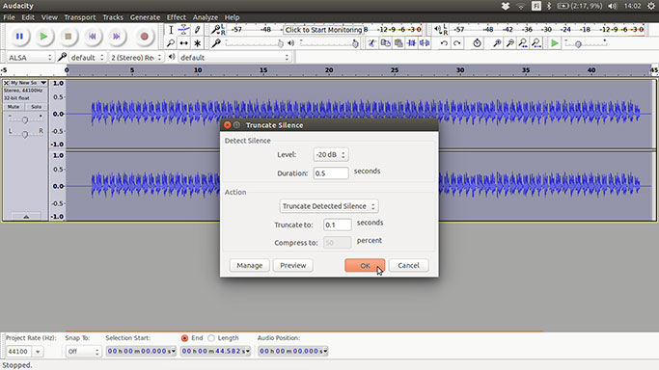Click the Silence audio icon

tap(425, 43)
